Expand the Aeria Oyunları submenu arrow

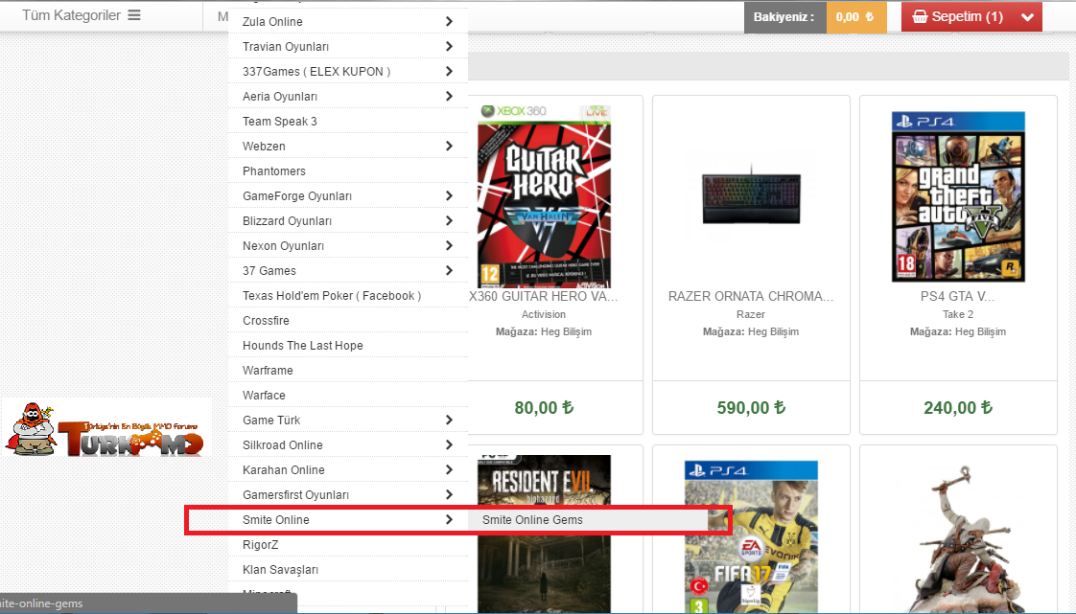449,96
